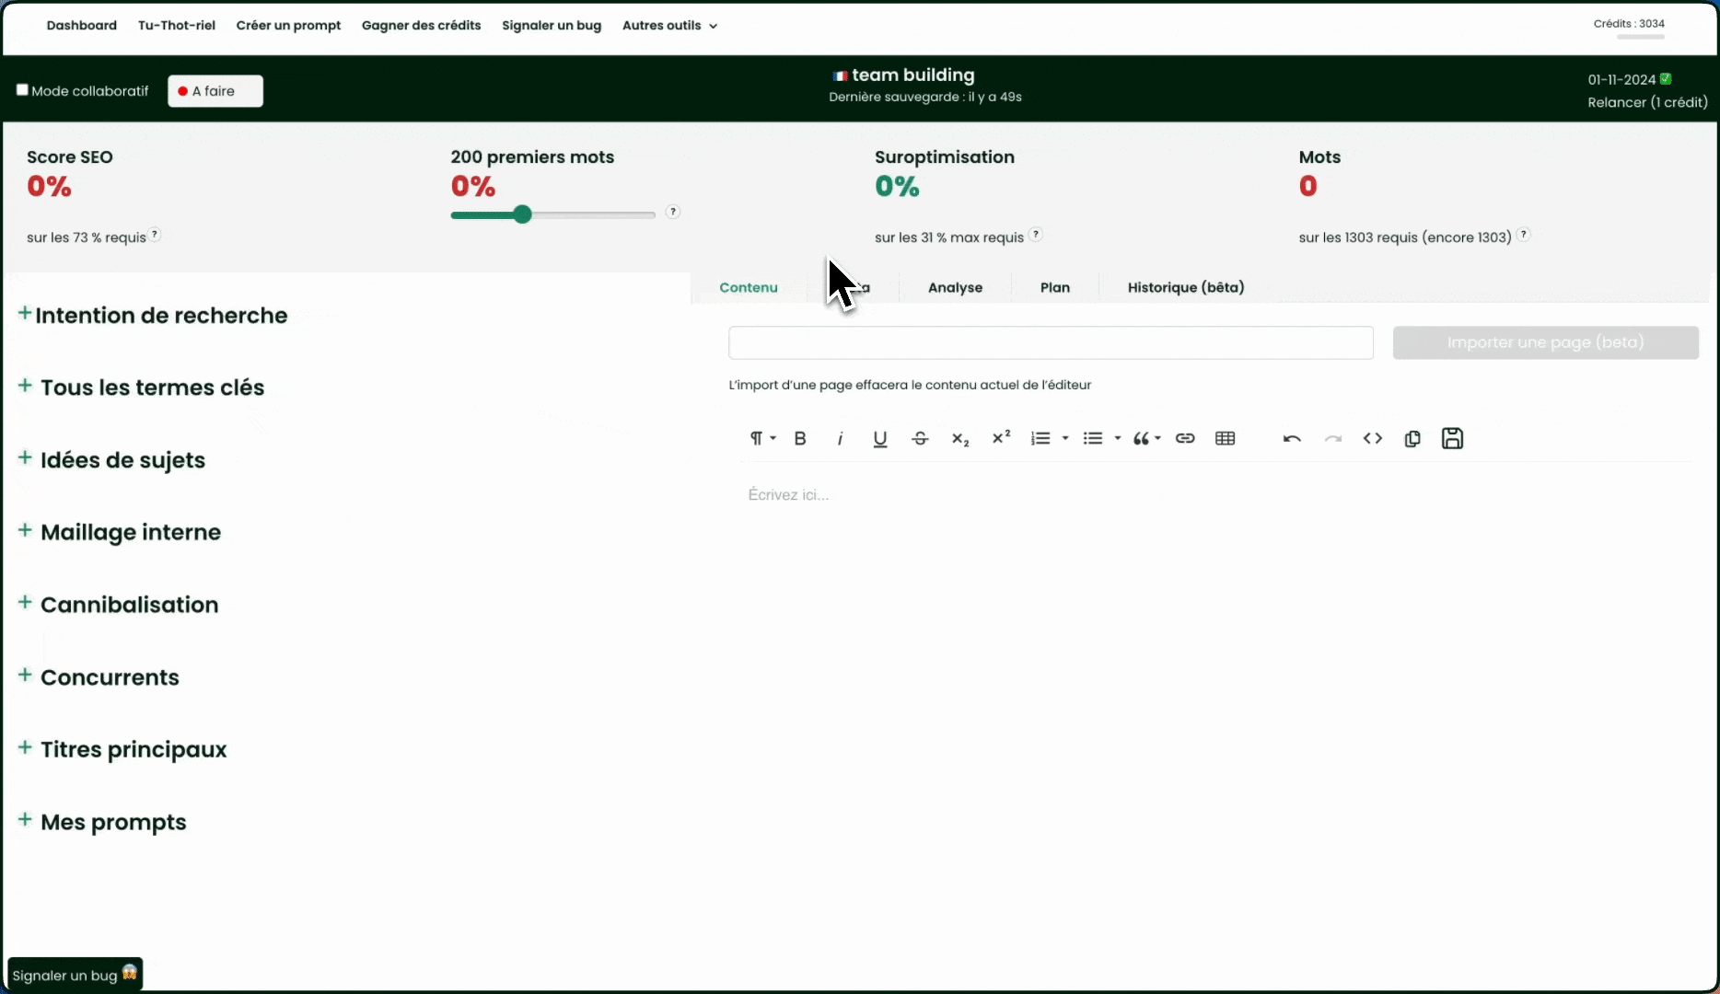Save content with floppy disk icon

coord(1452,439)
